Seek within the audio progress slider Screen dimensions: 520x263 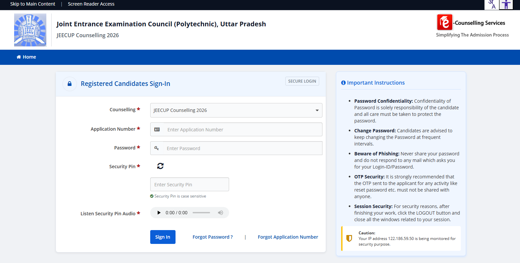(201, 213)
